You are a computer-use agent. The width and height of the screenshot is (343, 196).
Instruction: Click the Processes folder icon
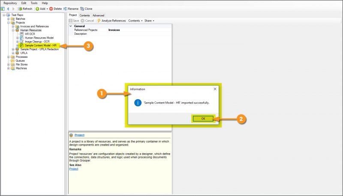click(x=13, y=57)
